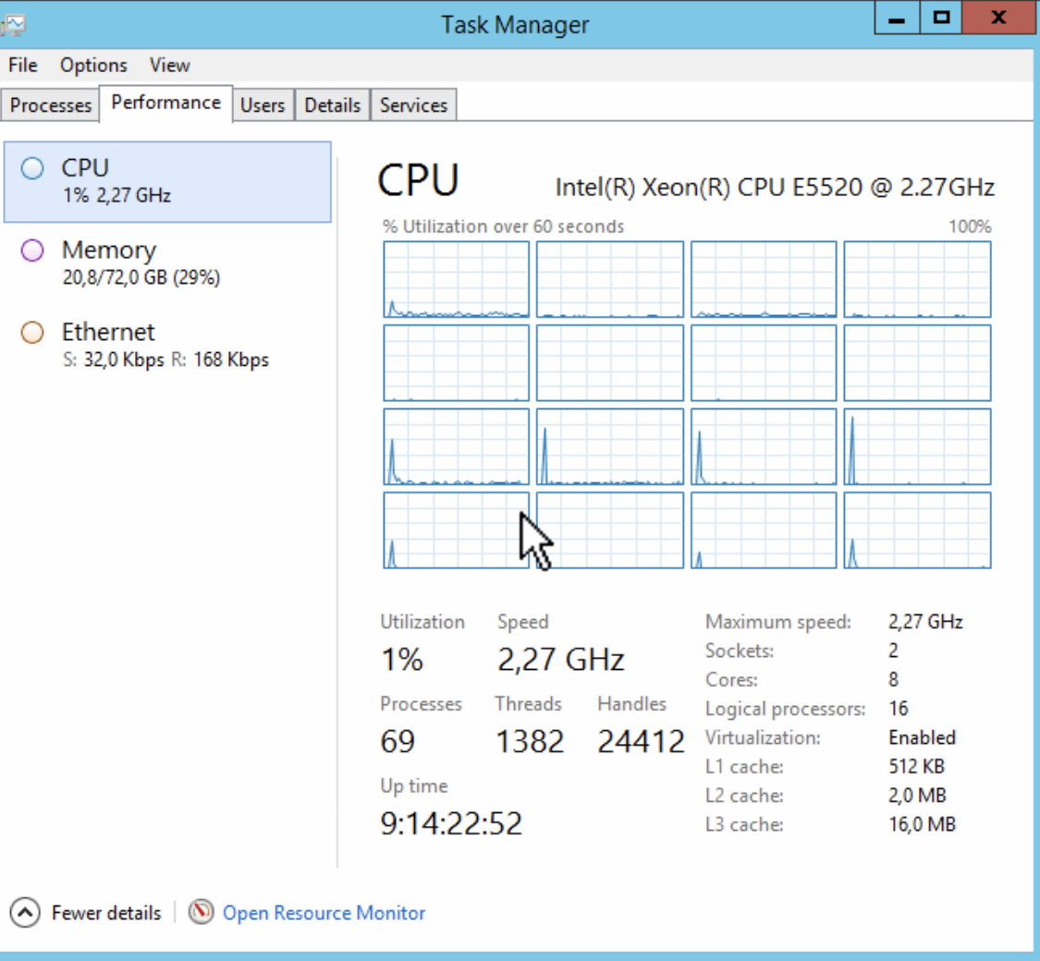Switch to the Services tab
This screenshot has width=1040, height=961.
tap(413, 105)
